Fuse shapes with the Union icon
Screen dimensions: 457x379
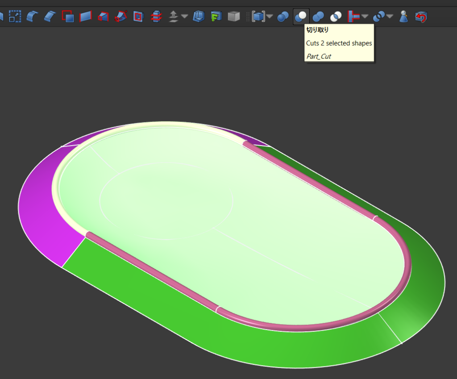318,17
